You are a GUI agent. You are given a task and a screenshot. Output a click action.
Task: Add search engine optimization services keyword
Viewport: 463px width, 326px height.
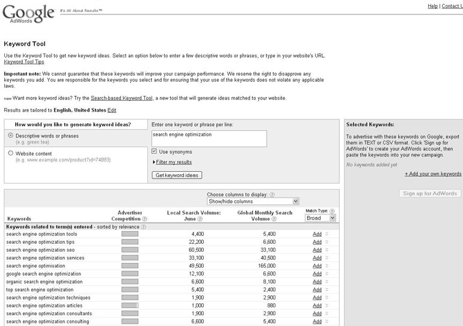point(317,258)
